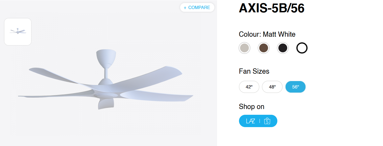
Task: Select the Matt White colour swatch
Action: [302, 48]
